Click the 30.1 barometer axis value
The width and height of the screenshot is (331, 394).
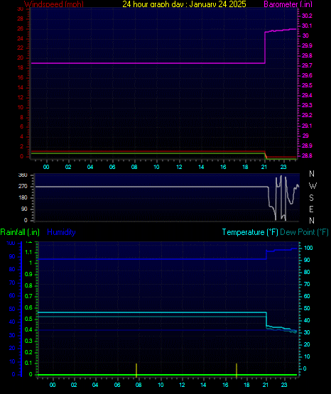coord(307,26)
